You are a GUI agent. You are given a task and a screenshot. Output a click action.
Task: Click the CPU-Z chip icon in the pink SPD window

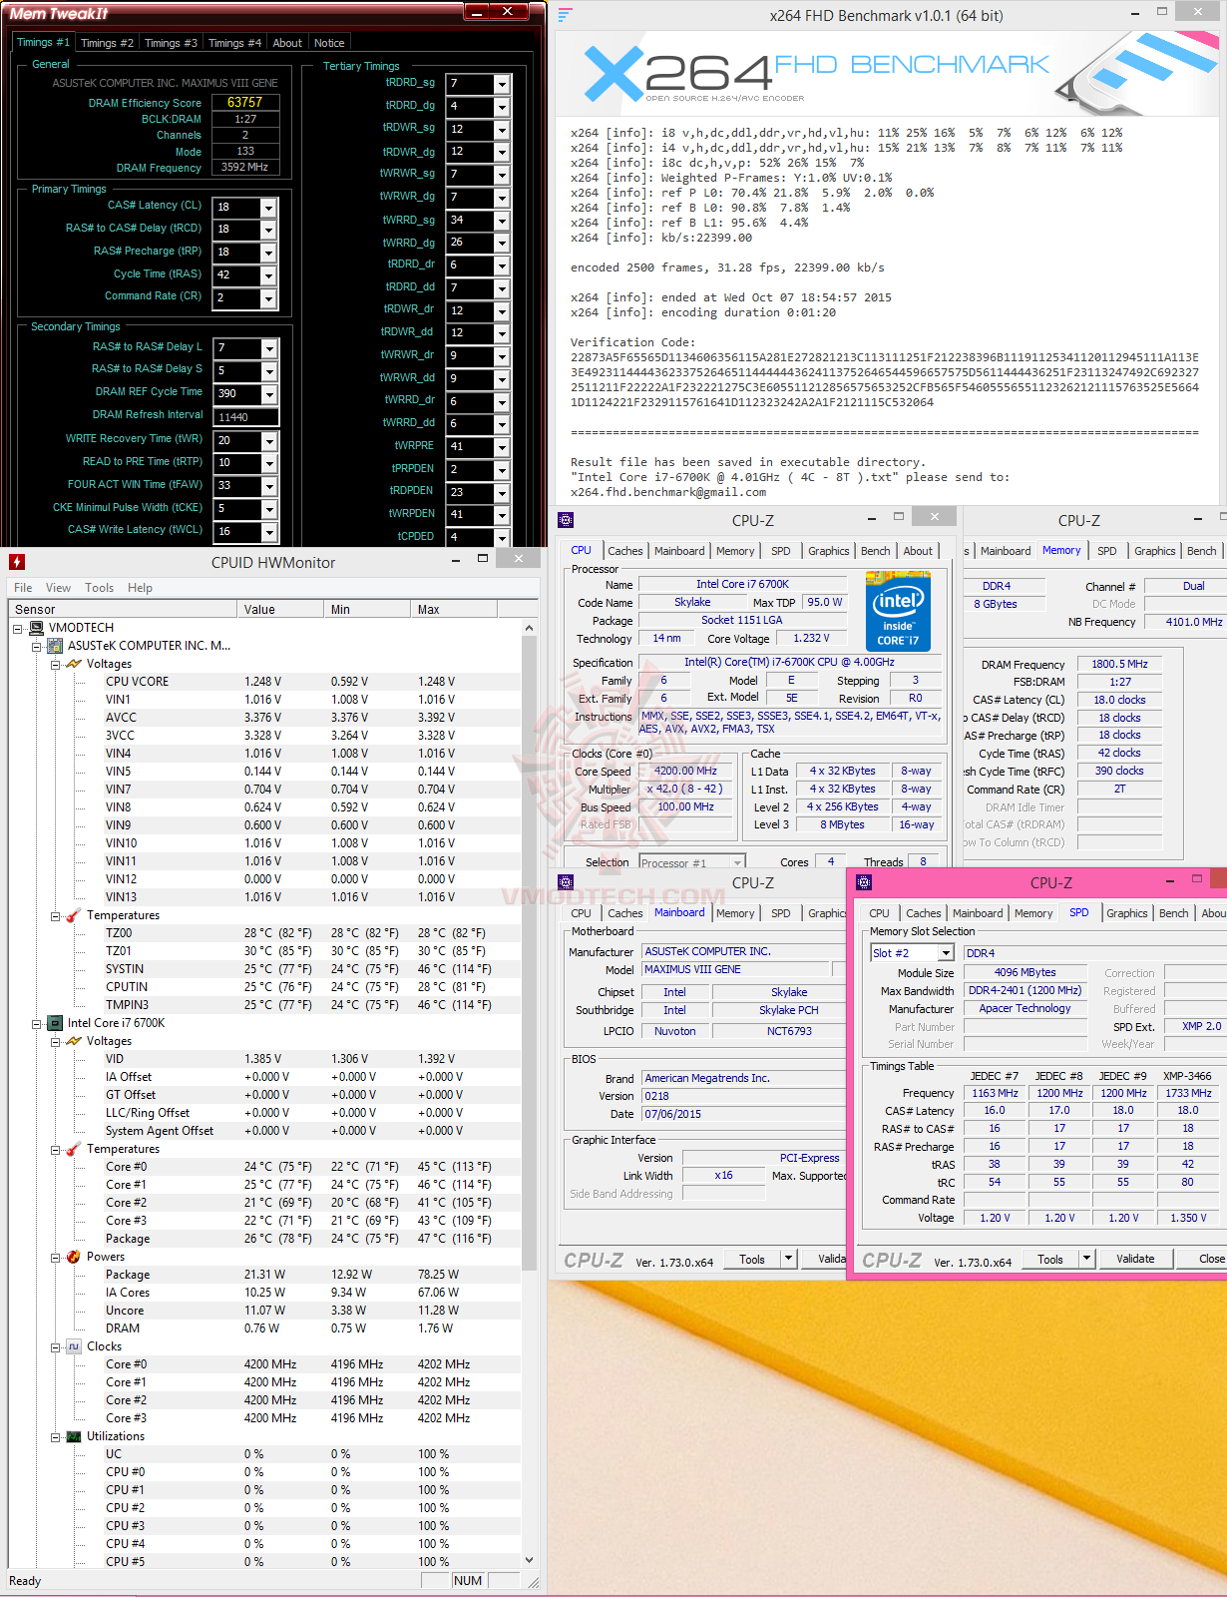(x=864, y=882)
